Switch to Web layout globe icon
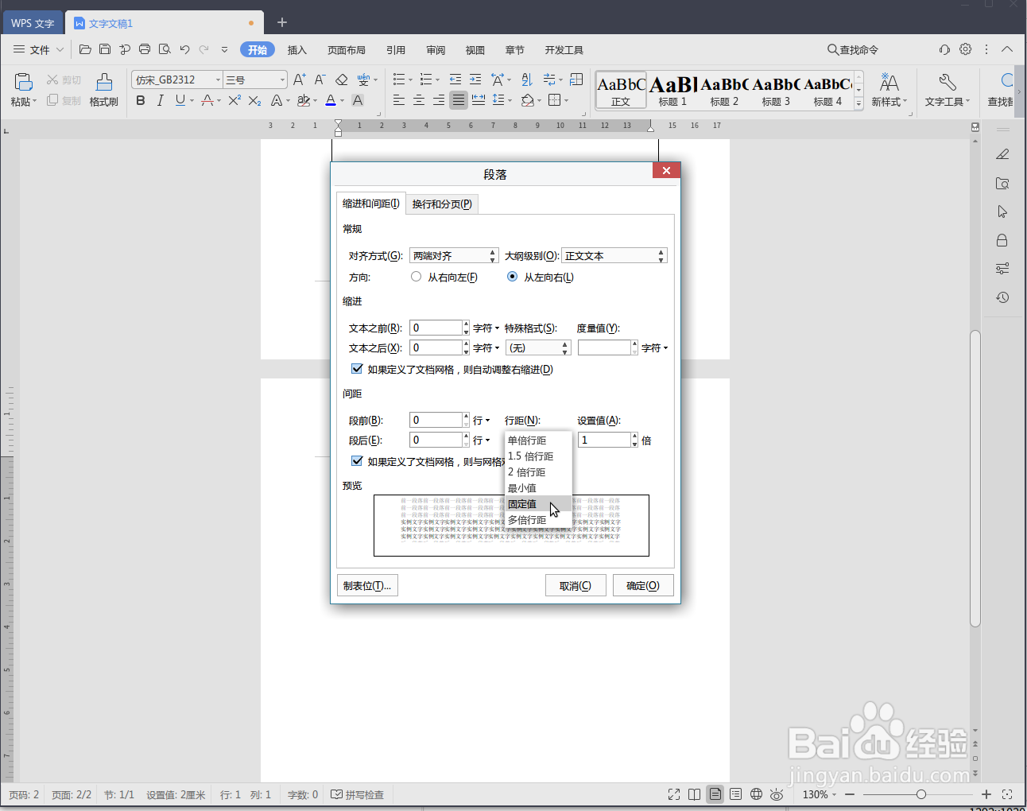 [x=756, y=794]
